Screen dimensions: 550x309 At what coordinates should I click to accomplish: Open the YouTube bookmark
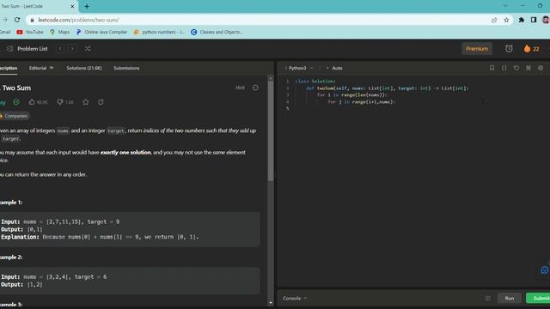pyautogui.click(x=30, y=32)
